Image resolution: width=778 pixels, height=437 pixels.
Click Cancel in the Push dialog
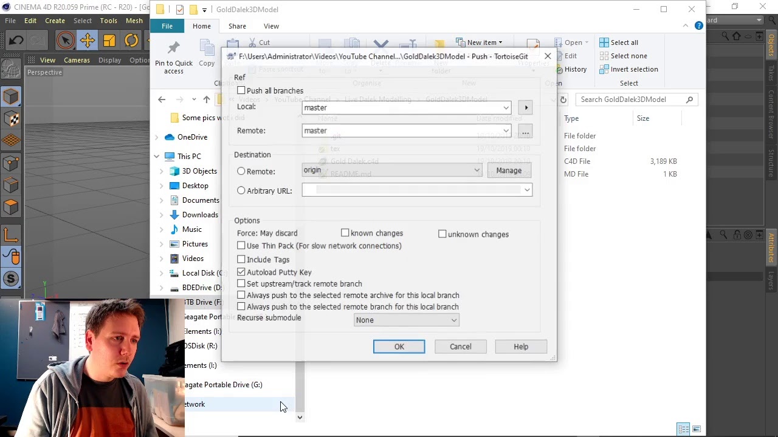(461, 347)
